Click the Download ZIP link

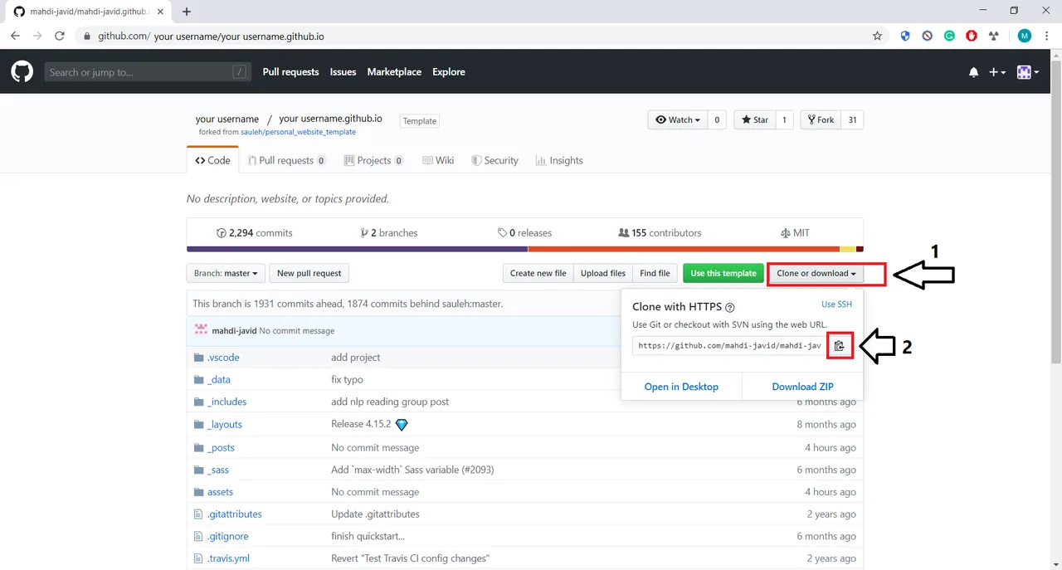[x=802, y=387]
